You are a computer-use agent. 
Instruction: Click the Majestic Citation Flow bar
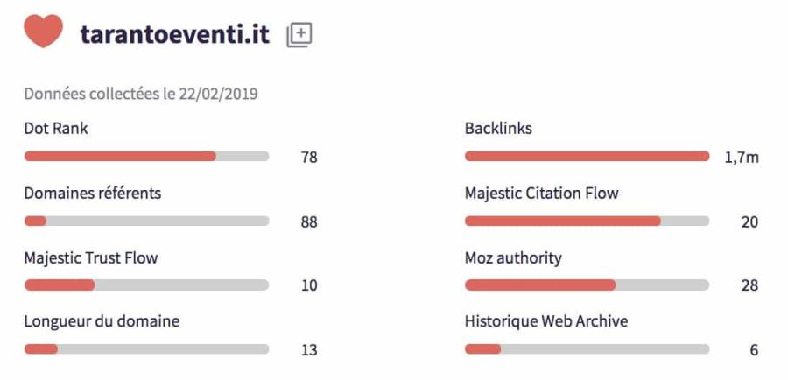[x=587, y=222]
